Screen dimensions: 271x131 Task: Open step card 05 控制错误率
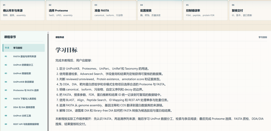206,10
